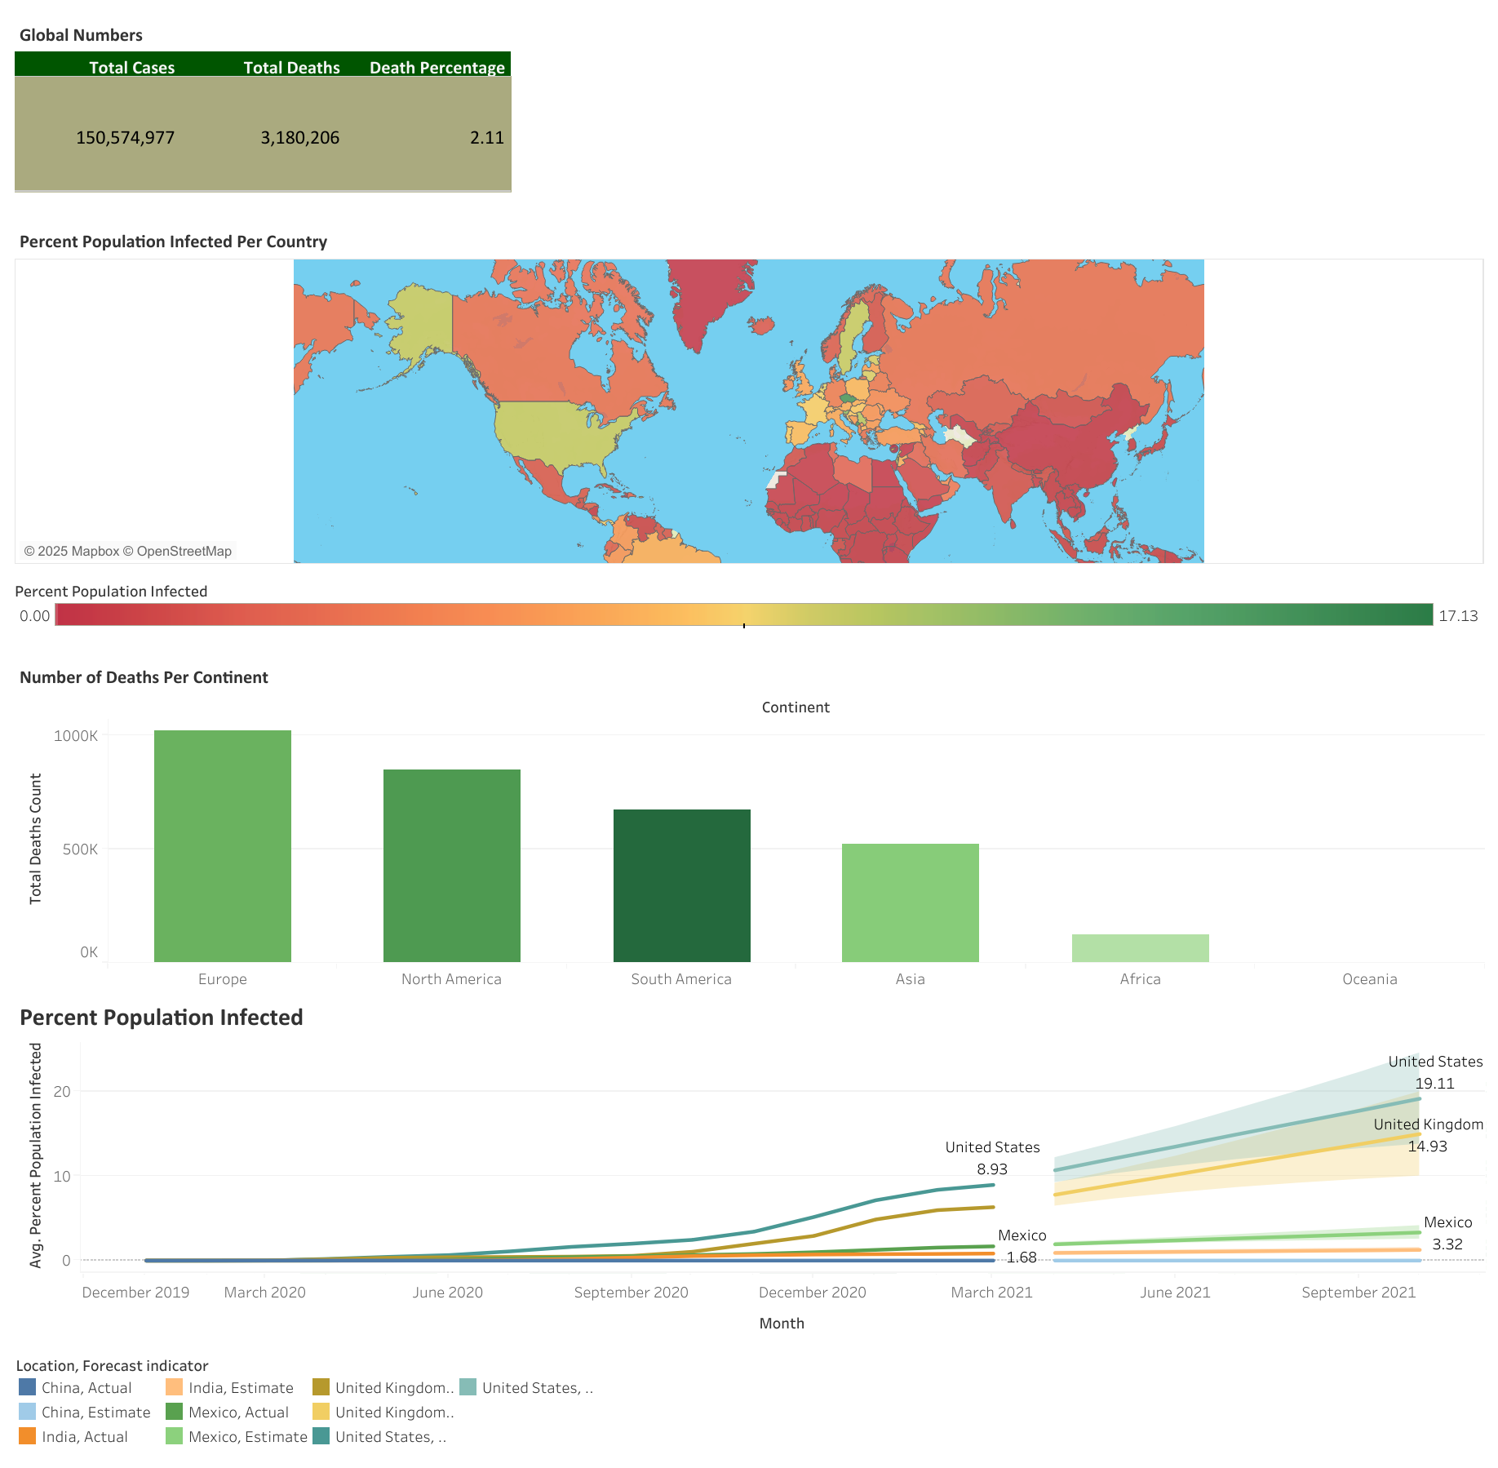Click the Total Deaths column header
This screenshot has height=1468, width=1498.
292,68
